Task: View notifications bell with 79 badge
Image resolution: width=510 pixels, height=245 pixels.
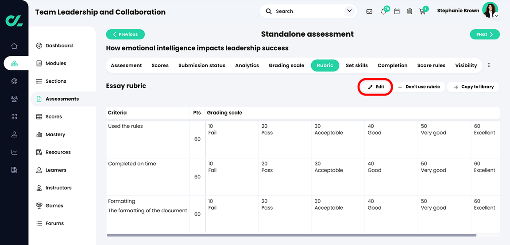Action: click(383, 11)
